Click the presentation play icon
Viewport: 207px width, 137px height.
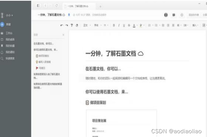(x=182, y=15)
